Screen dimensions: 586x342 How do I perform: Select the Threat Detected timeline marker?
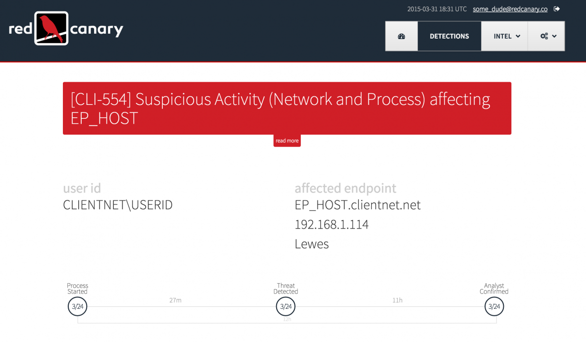(x=286, y=306)
